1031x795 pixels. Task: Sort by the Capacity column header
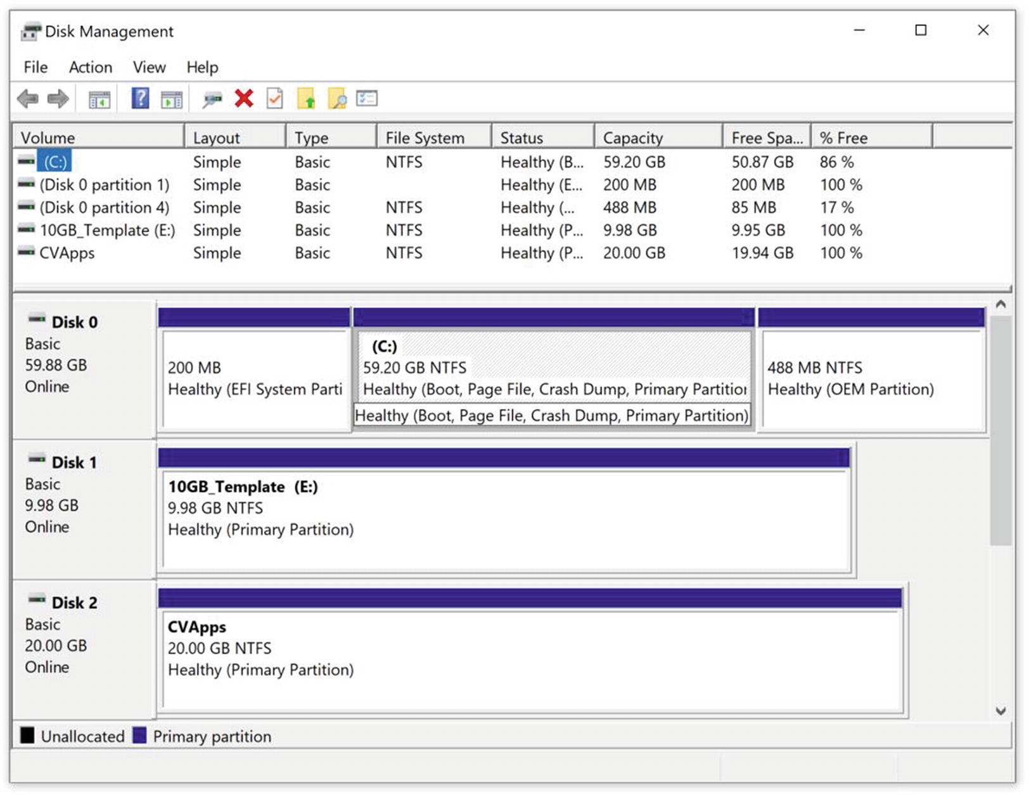point(659,137)
